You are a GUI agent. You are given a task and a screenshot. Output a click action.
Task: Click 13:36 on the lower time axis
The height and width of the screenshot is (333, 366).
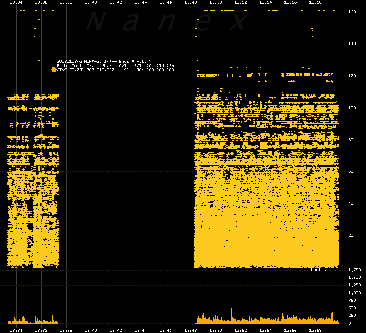pos(41,331)
